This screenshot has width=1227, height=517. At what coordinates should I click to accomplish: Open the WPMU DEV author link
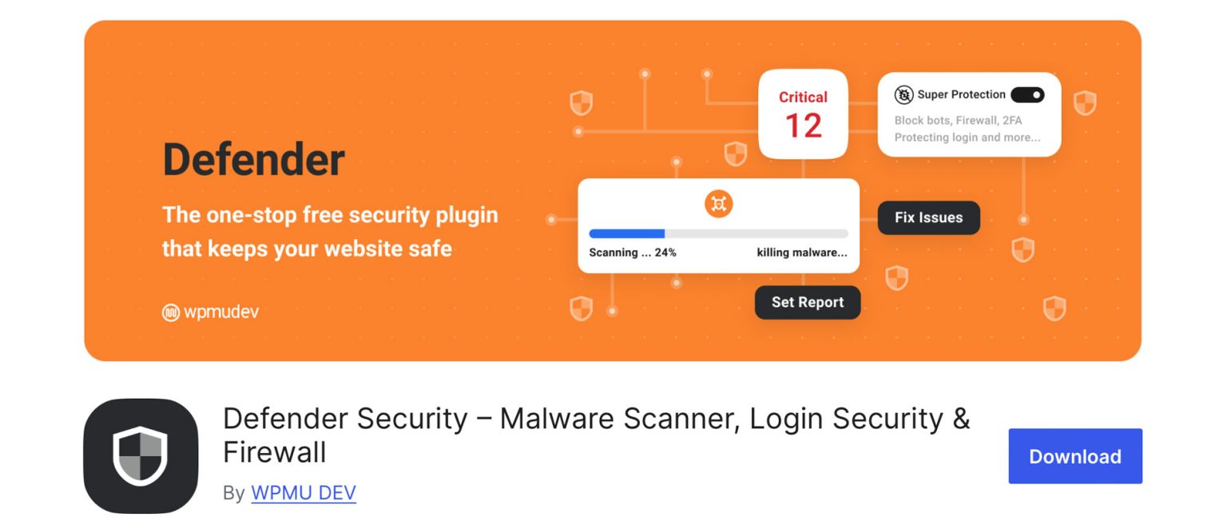[304, 493]
